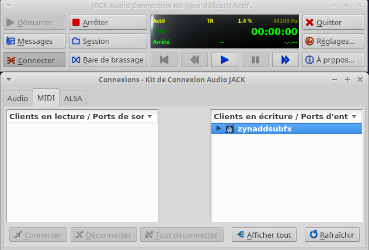This screenshot has width=369, height=250.
Task: Switch to the ALSA tab
Action: pyautogui.click(x=73, y=98)
